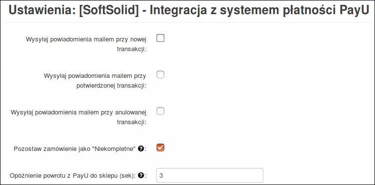This screenshot has width=375, height=185.
Task: Uncheck "Pozostaw zamówienie jako Niekompletne" checkbox
Action: point(160,148)
